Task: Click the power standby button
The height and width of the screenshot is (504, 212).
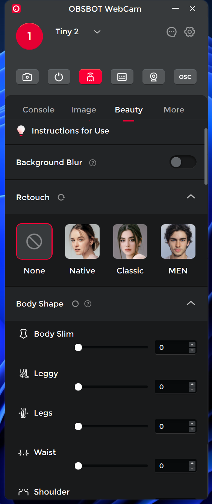Action: tap(59, 77)
